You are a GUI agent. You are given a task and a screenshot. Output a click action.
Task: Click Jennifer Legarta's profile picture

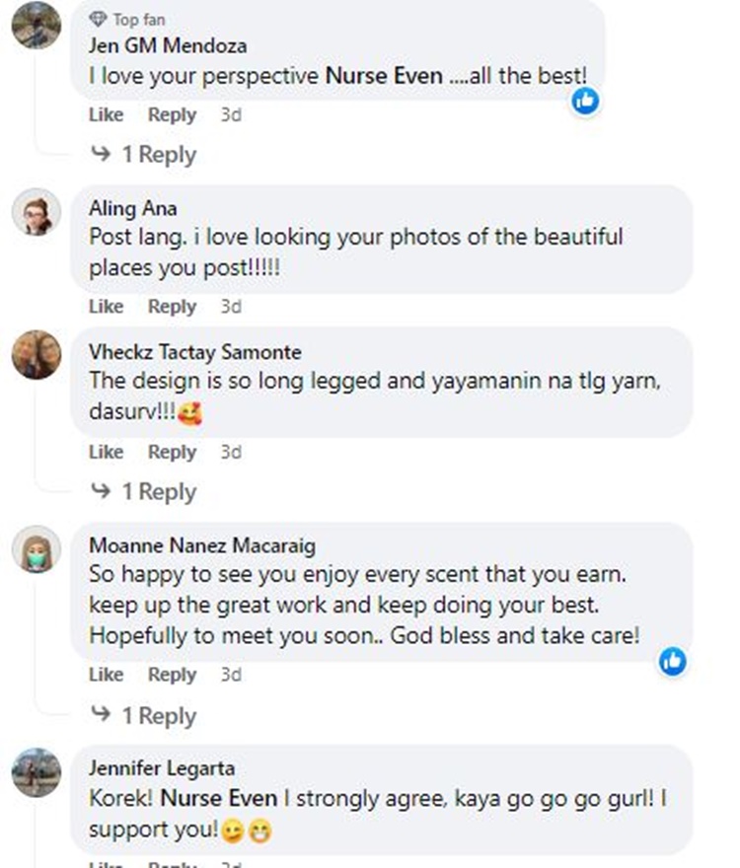(x=37, y=772)
